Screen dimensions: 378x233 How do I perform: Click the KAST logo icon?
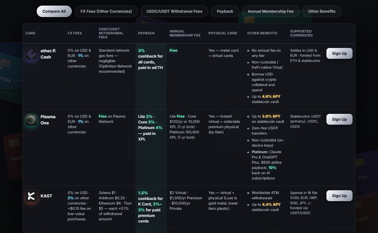[x=31, y=196]
